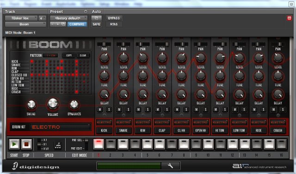Open the Drum Kit Electro dropdown
The height and width of the screenshot is (174, 296).
pos(61,127)
